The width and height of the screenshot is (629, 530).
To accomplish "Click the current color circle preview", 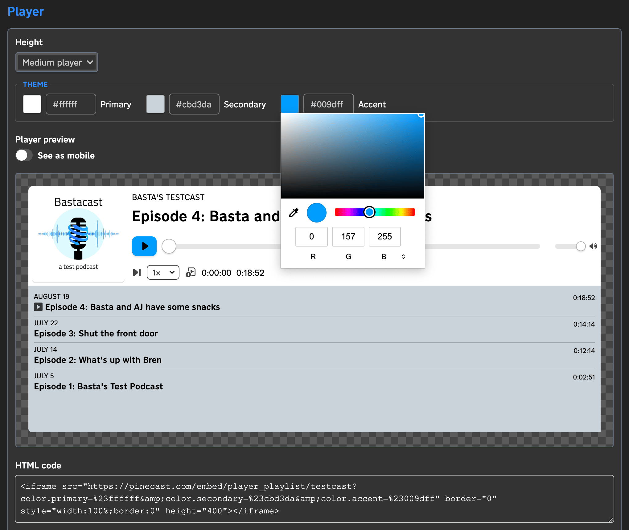I will pyautogui.click(x=316, y=212).
